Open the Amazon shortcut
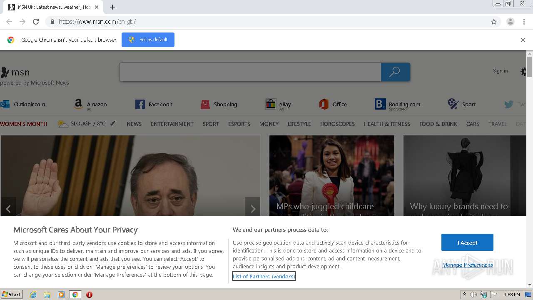 [90, 104]
